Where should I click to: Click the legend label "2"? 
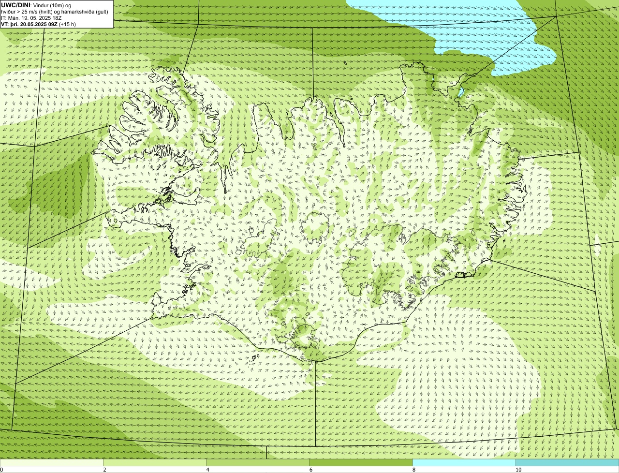pos(104,470)
